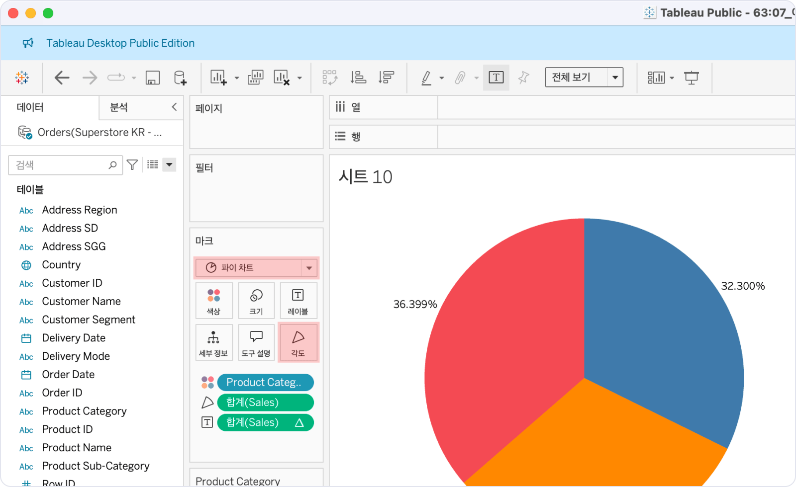The image size is (796, 487).
Task: Click the 행 rows shelf
Action: click(x=562, y=137)
